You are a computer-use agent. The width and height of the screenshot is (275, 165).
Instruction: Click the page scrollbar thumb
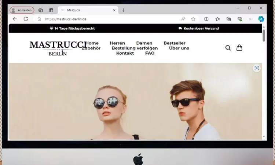pyautogui.click(x=264, y=36)
